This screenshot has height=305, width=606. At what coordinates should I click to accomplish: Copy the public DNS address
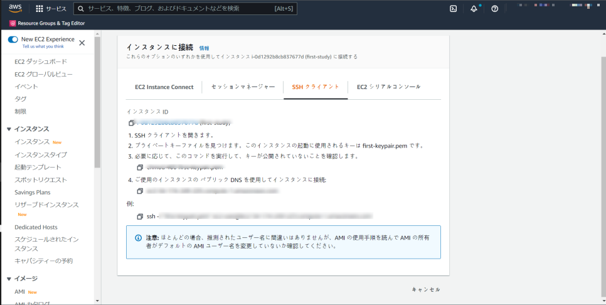140,191
